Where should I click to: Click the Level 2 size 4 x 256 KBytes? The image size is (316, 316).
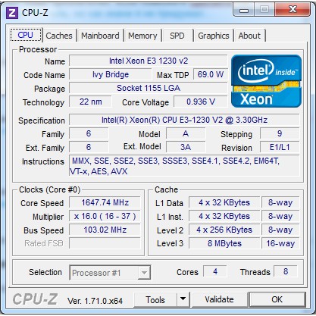224,230
